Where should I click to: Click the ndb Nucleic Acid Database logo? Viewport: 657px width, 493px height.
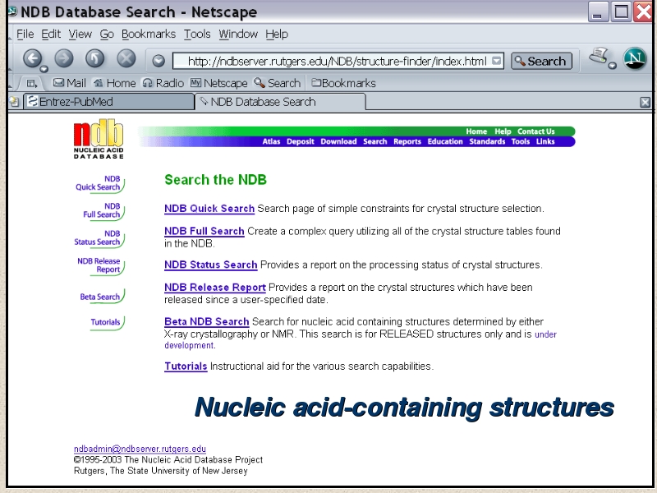coord(99,139)
